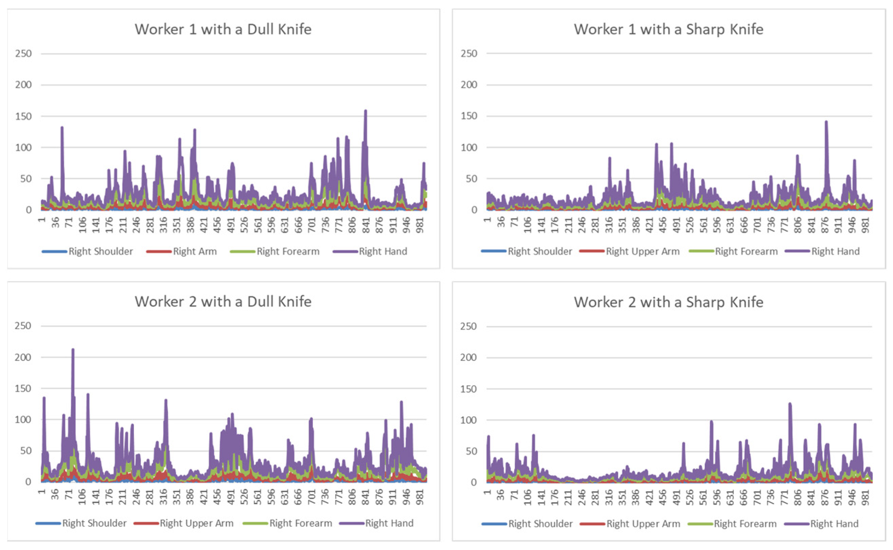Click Right Forearm legend in Worker 1 Sharp chart

point(746,251)
